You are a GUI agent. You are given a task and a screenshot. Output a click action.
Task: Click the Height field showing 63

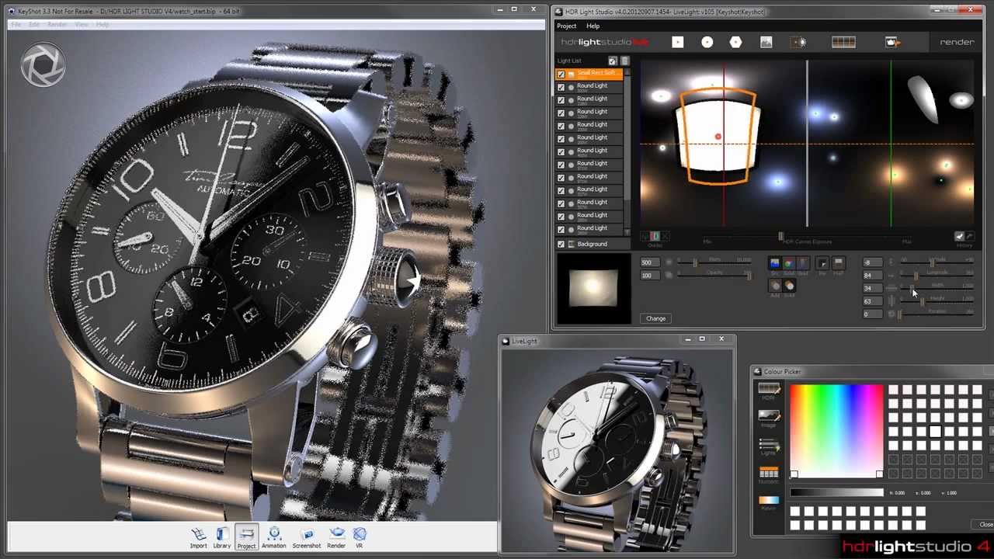point(873,301)
